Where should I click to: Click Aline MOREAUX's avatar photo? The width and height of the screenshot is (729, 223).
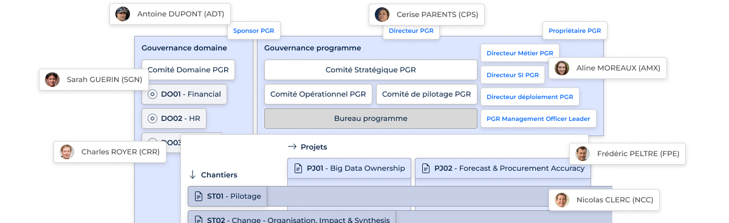pos(562,68)
